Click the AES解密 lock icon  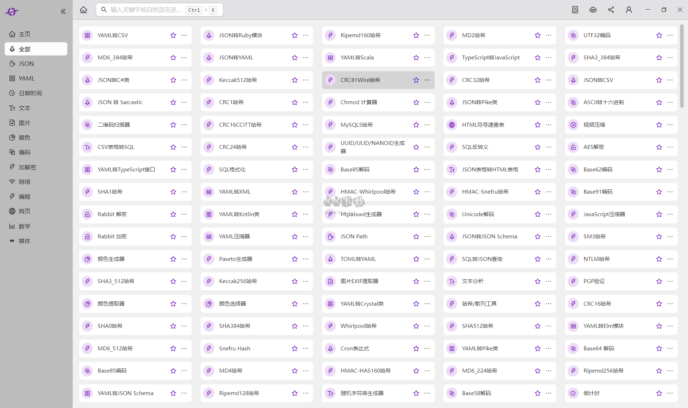coord(573,147)
